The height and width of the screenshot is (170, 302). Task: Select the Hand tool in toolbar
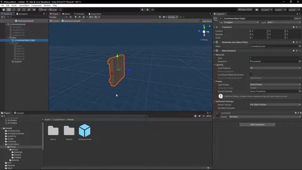4,9
